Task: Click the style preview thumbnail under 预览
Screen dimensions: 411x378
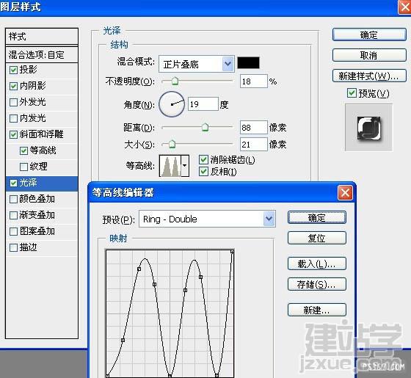Action: (368, 128)
